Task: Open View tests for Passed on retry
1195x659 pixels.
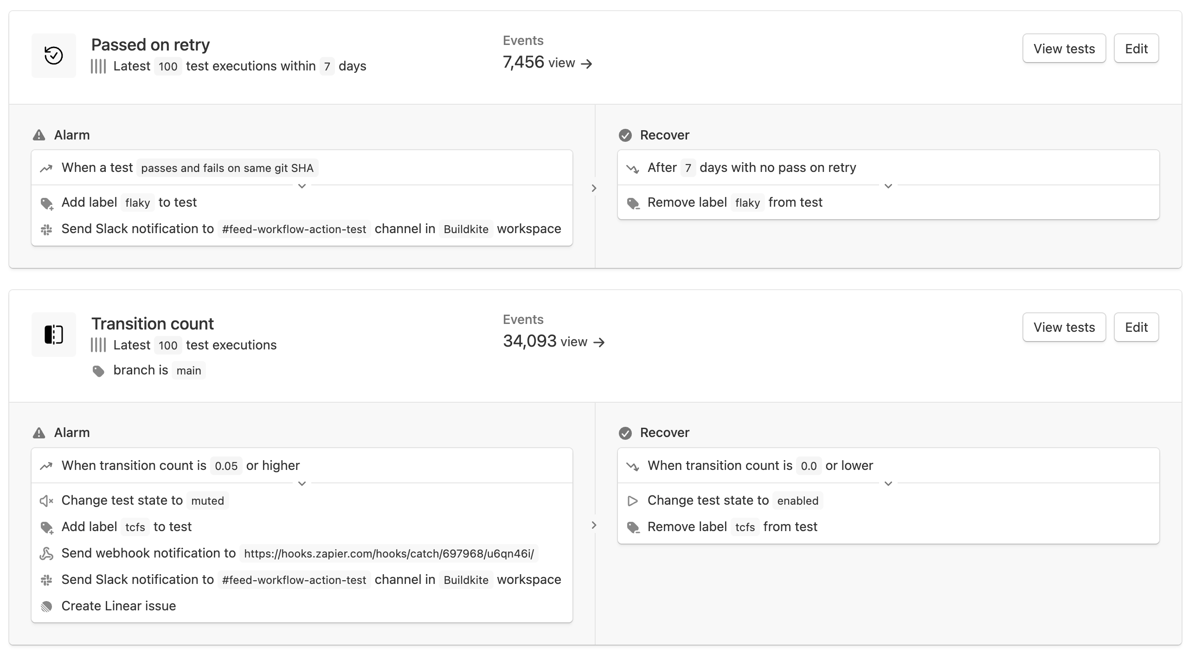Action: (1064, 48)
